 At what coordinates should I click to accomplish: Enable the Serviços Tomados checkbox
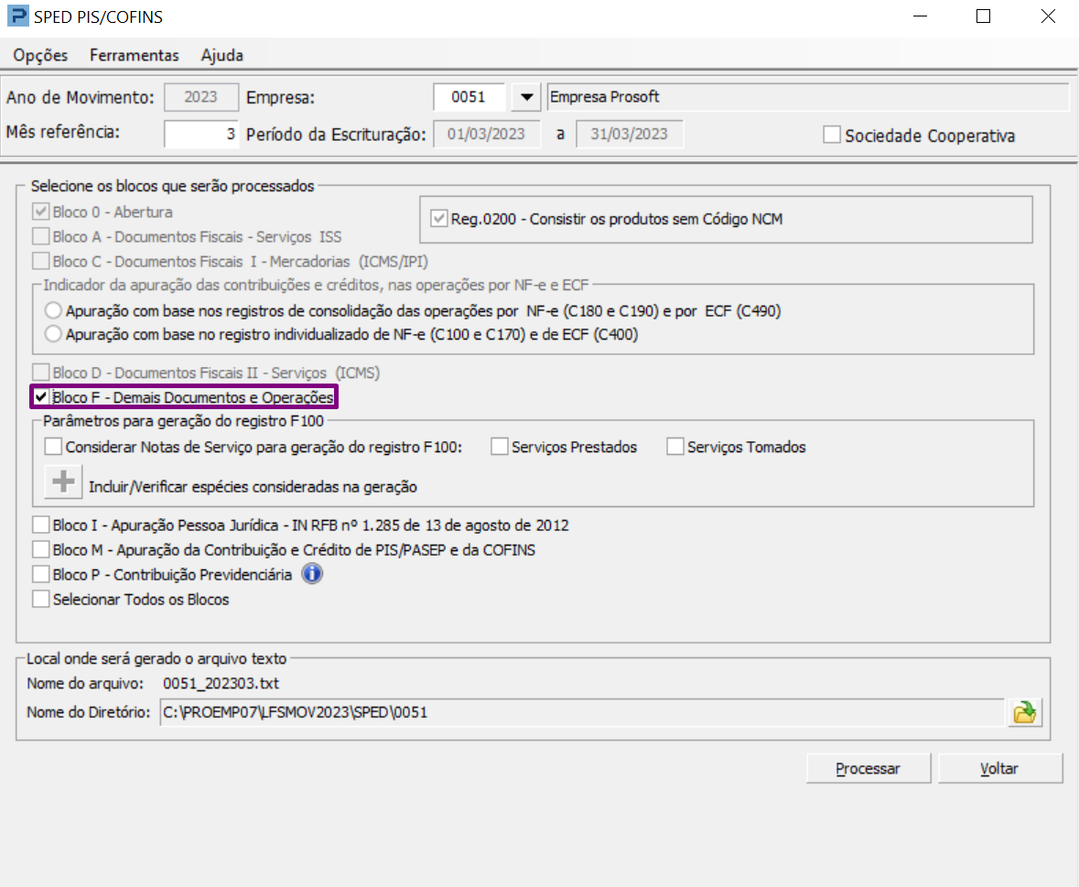tap(675, 447)
